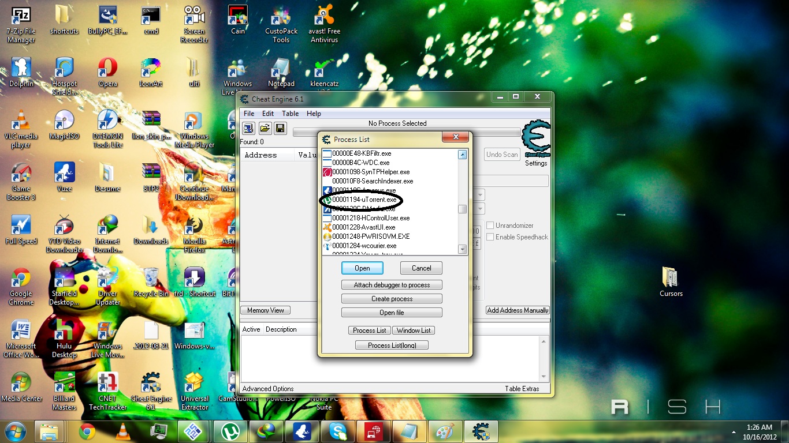The height and width of the screenshot is (443, 789).
Task: Select the avast! Free Antivirus desktop icon
Action: [x=325, y=25]
